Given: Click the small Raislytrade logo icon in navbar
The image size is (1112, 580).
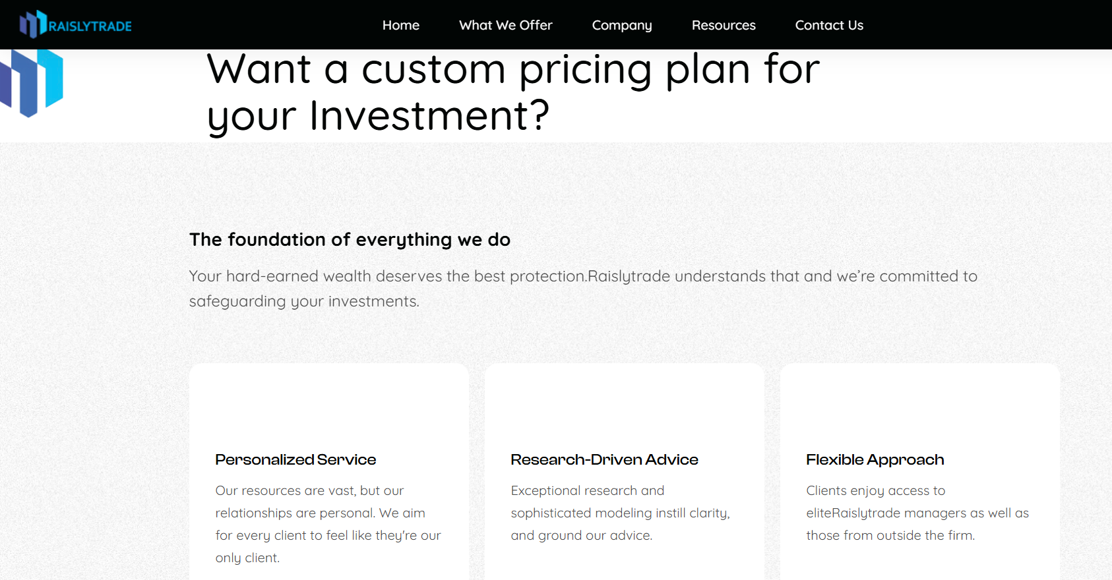Looking at the screenshot, I should tap(32, 24).
